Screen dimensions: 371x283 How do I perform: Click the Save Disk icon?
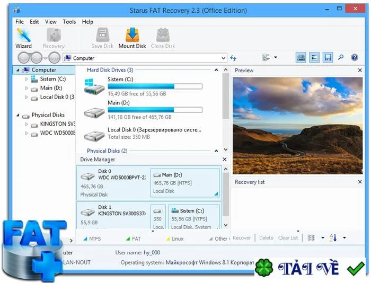[x=102, y=38]
